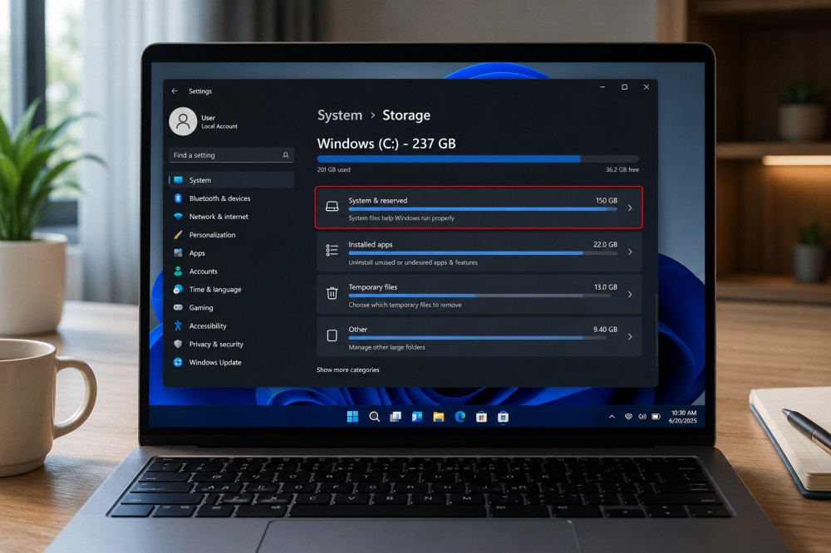Click the Time & language globe icon
831x553 pixels.
tap(178, 289)
